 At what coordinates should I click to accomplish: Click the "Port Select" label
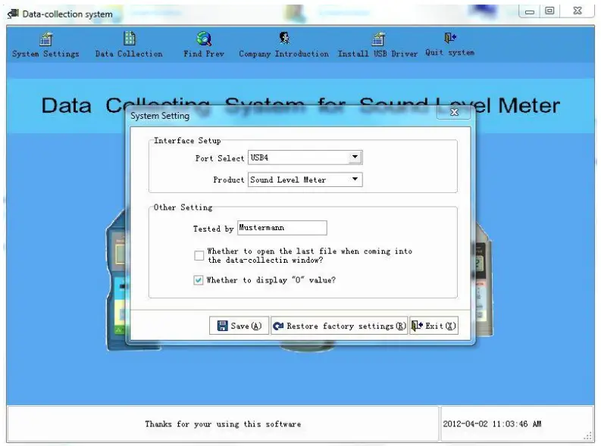click(x=220, y=158)
